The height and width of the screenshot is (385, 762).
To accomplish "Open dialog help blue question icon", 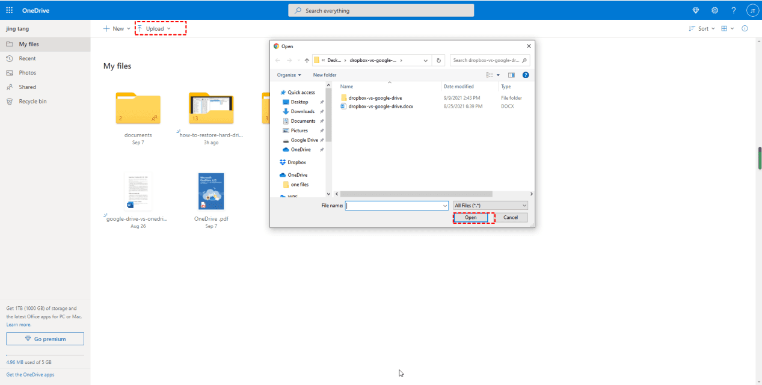I will tap(526, 75).
